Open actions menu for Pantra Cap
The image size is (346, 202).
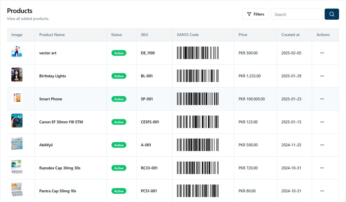(x=322, y=191)
